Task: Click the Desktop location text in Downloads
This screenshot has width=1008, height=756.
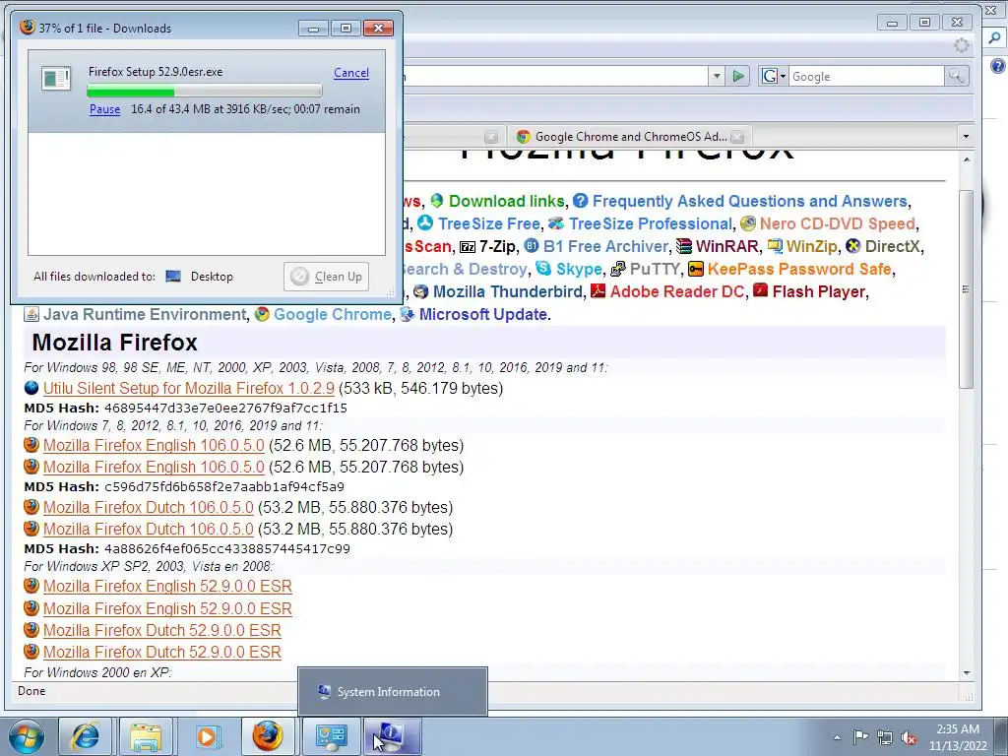Action: pyautogui.click(x=212, y=277)
